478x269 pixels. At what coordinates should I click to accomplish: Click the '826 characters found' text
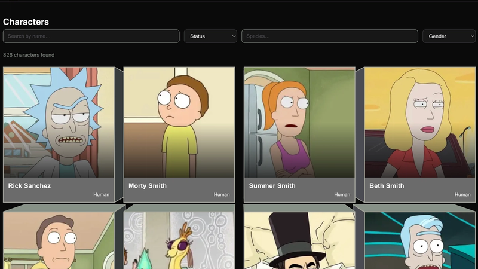tap(29, 55)
